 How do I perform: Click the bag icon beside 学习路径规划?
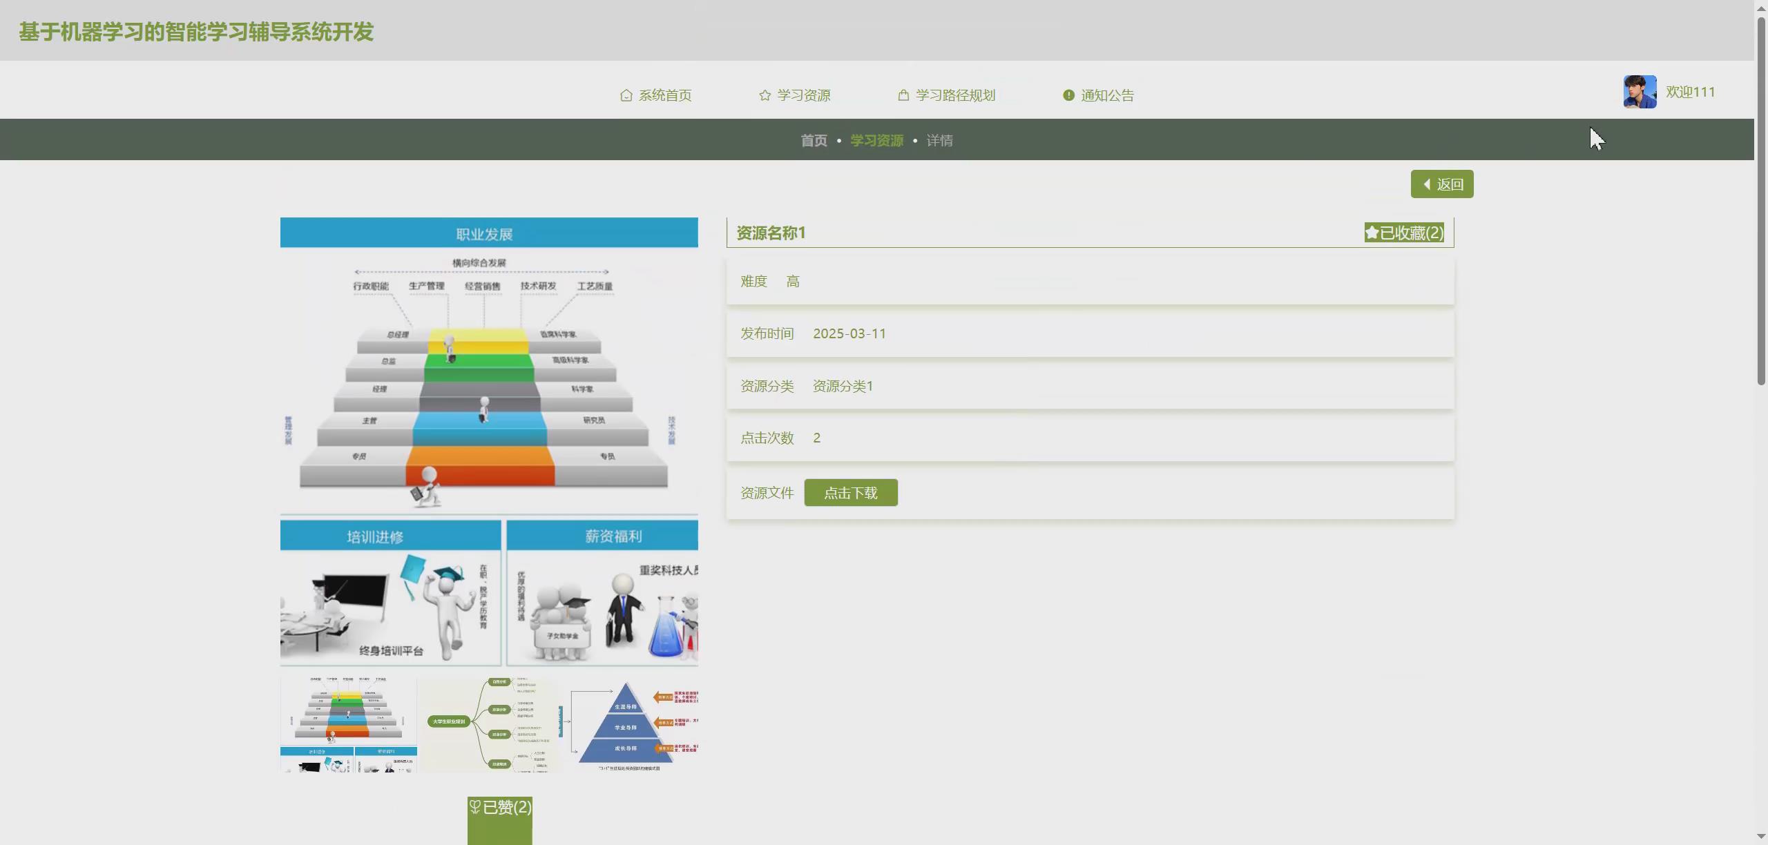pyautogui.click(x=903, y=95)
